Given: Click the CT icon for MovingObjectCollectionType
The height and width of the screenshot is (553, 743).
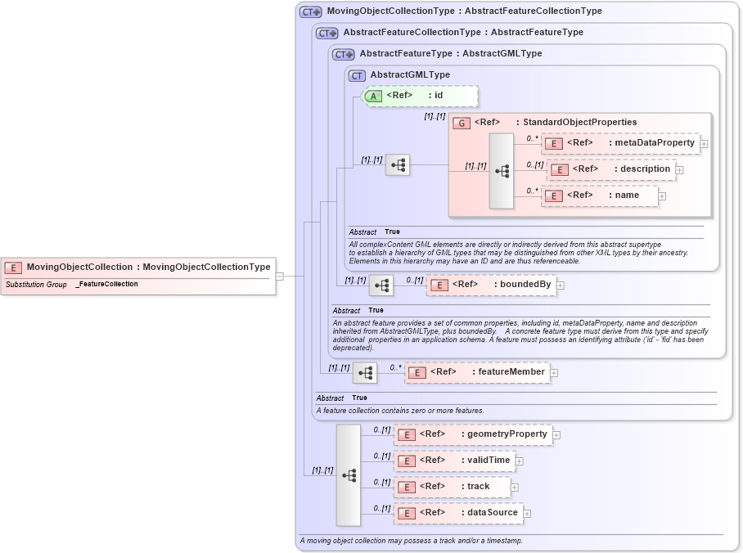Looking at the screenshot, I should coord(308,11).
